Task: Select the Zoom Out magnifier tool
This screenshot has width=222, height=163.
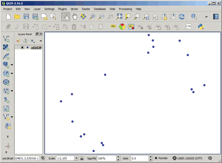Action: pyautogui.click(x=101, y=17)
